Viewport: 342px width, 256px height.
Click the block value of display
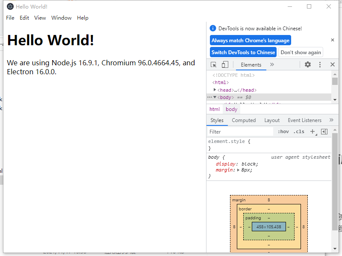pos(249,164)
